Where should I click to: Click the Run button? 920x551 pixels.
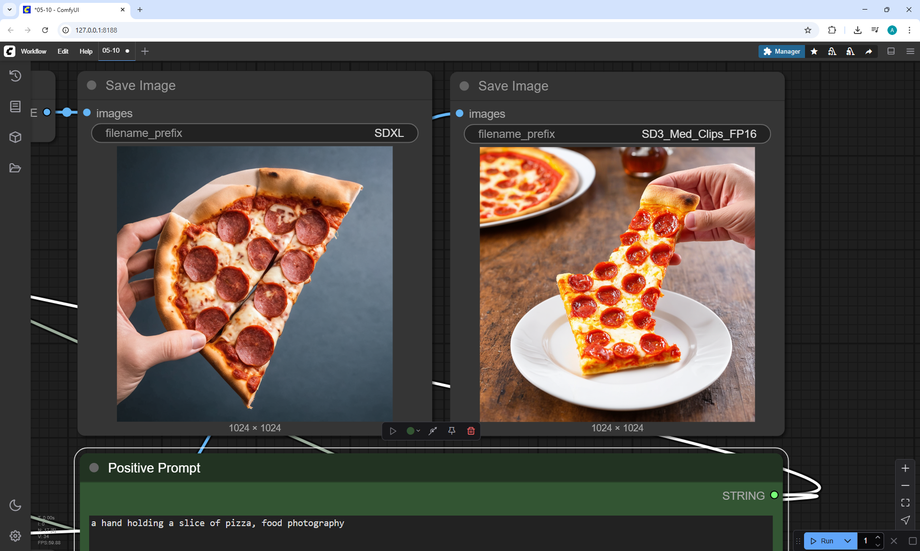pos(822,541)
